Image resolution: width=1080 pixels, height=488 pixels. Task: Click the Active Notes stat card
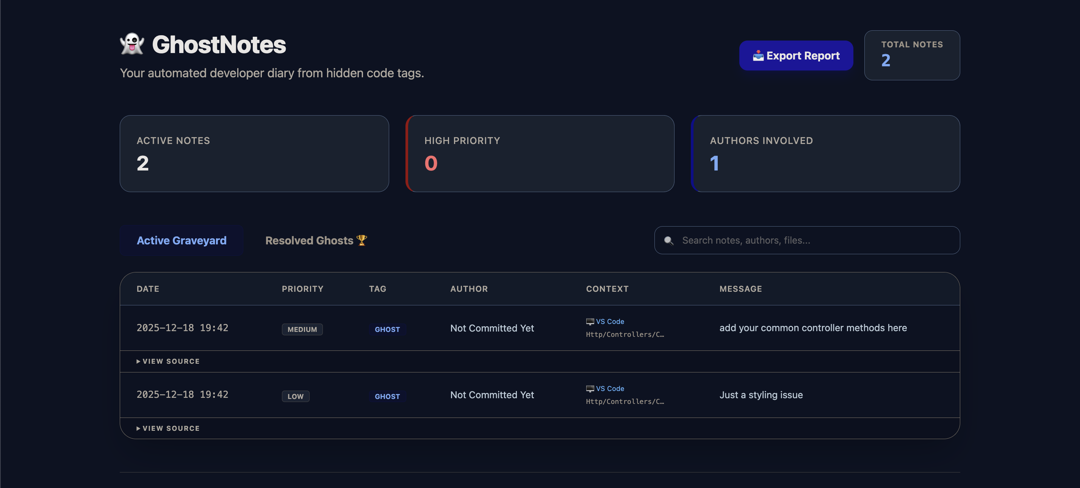(x=254, y=154)
